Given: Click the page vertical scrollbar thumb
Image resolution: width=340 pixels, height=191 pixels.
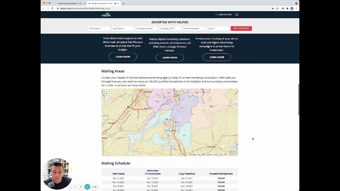Looking at the screenshot, I should (x=299, y=99).
